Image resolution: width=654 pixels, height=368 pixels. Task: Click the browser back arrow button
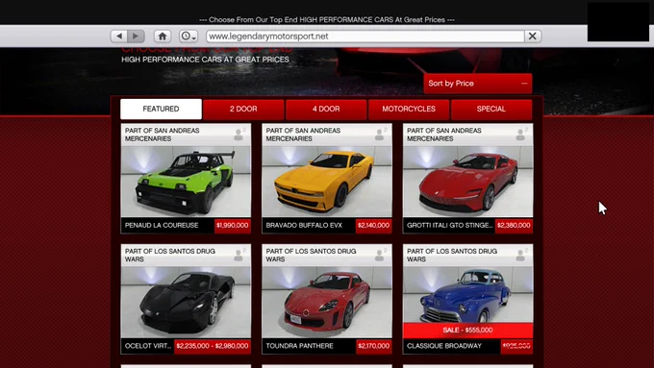point(119,37)
